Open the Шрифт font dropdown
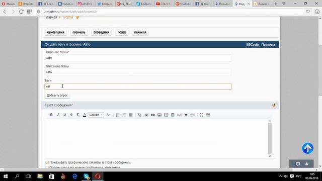Viewport: 322px width, 181px height. click(x=96, y=115)
